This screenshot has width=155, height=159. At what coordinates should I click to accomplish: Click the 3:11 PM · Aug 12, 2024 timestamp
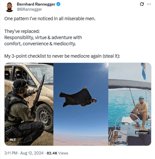(x=24, y=153)
